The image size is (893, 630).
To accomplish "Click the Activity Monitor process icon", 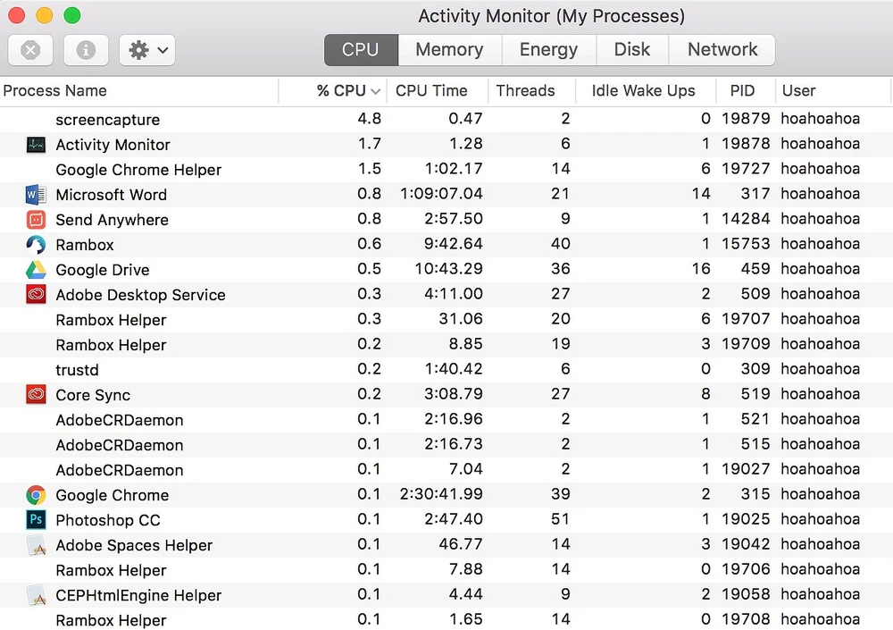I will [x=36, y=145].
